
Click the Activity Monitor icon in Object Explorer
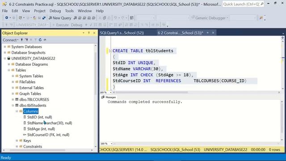(45, 40)
